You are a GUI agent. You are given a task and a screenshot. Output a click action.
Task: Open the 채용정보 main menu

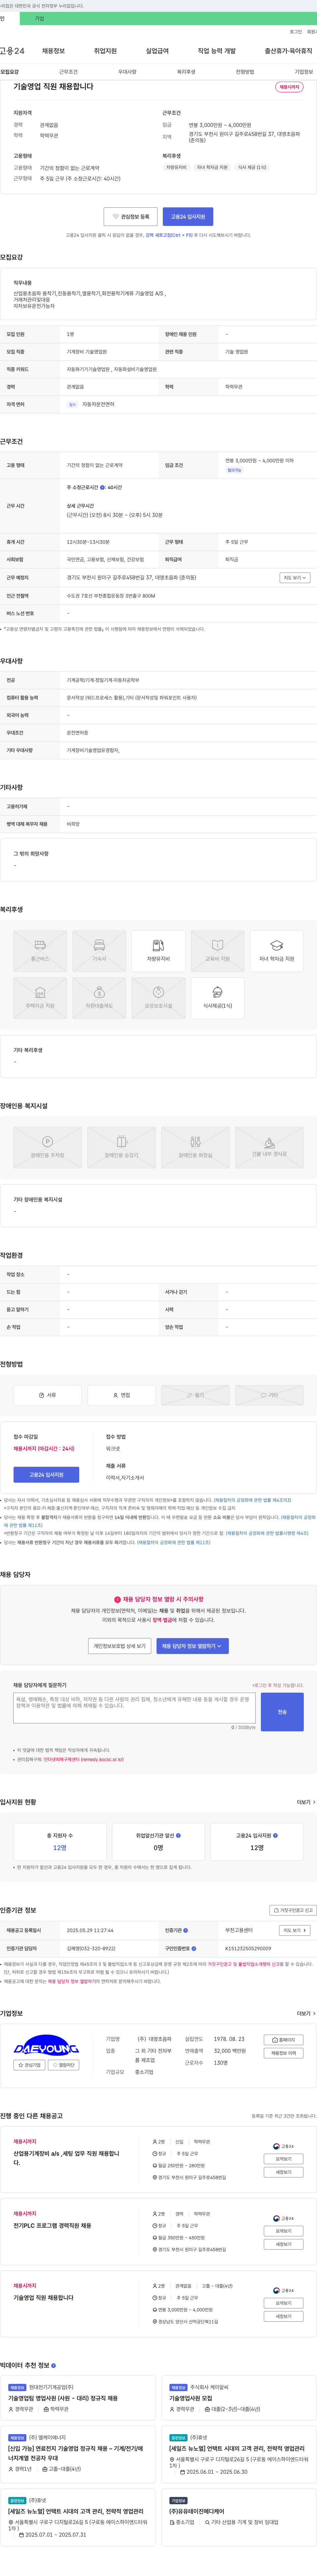(53, 51)
